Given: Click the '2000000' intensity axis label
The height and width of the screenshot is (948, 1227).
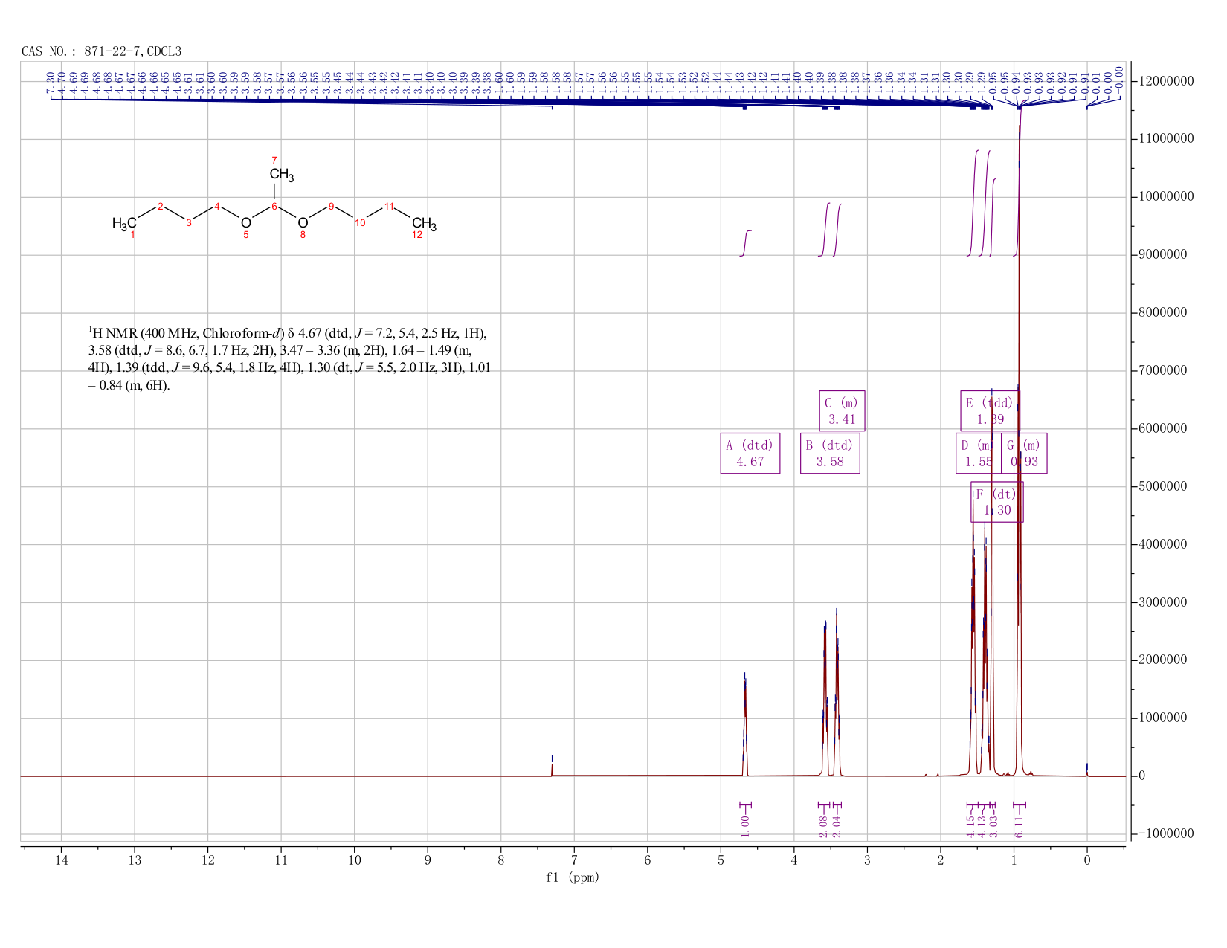Looking at the screenshot, I should (x=1162, y=660).
